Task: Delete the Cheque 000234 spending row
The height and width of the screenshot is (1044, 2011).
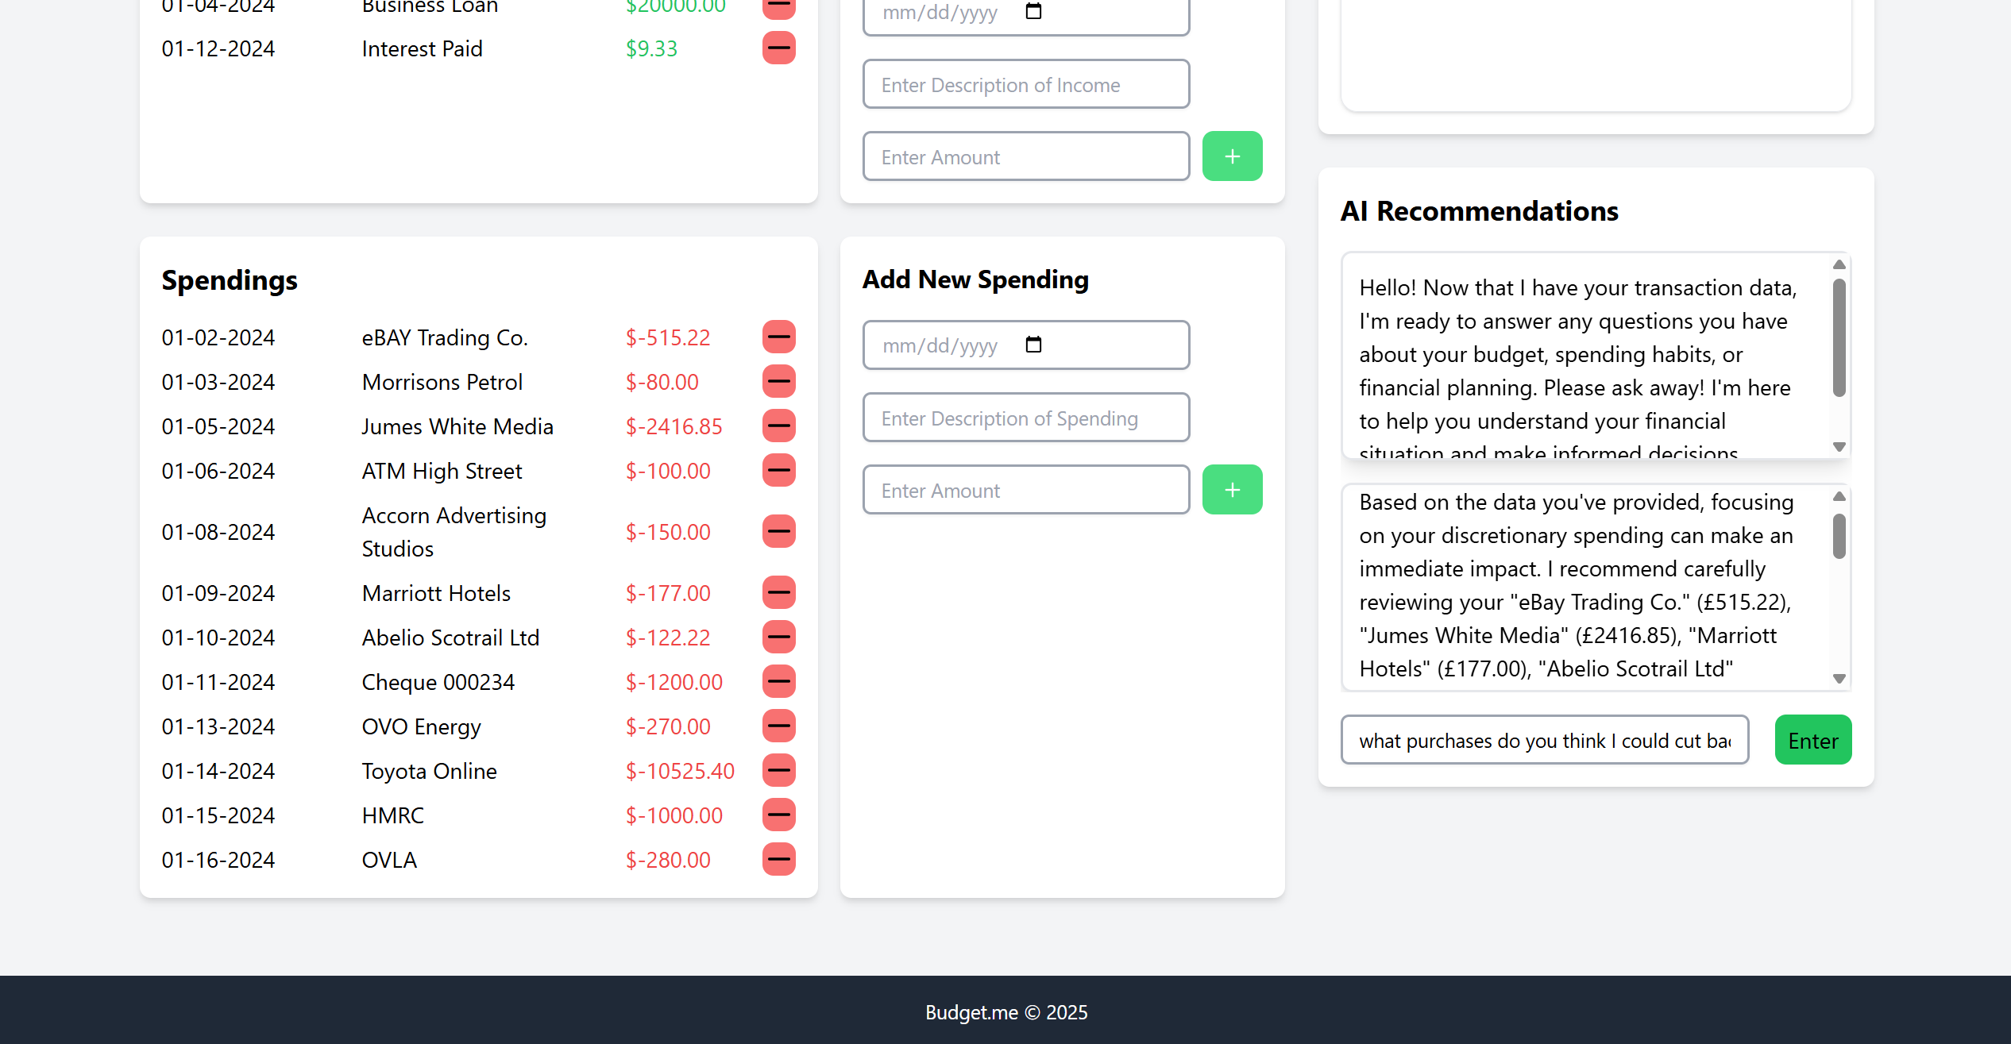Action: tap(778, 682)
